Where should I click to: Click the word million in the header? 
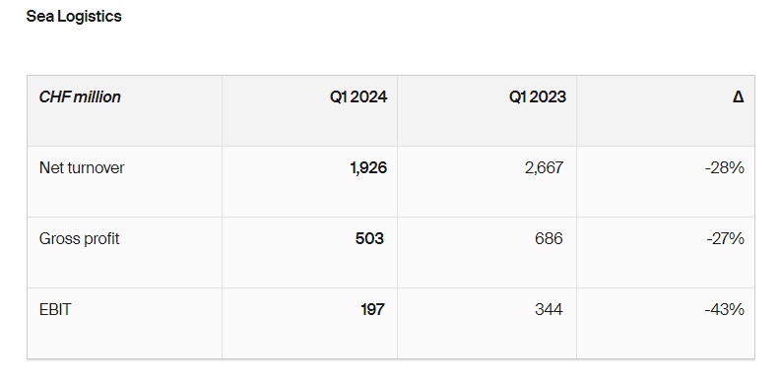[97, 96]
